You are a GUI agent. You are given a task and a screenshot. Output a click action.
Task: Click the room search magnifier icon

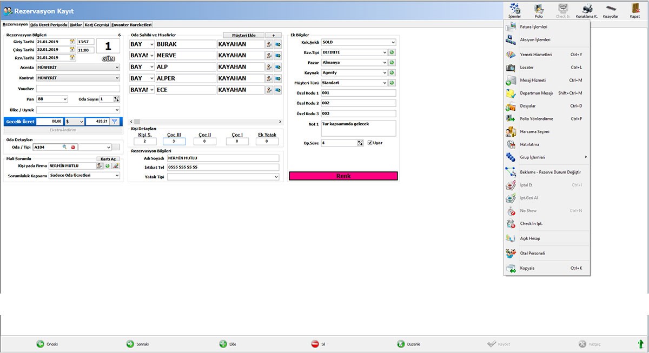64,147
